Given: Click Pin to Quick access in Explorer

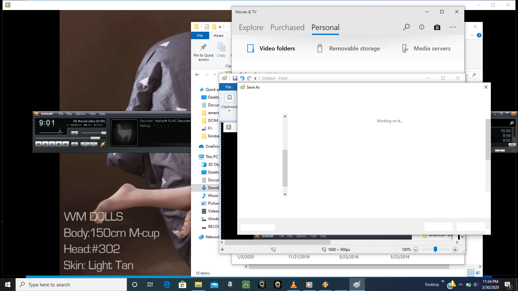Looking at the screenshot, I should (204, 52).
